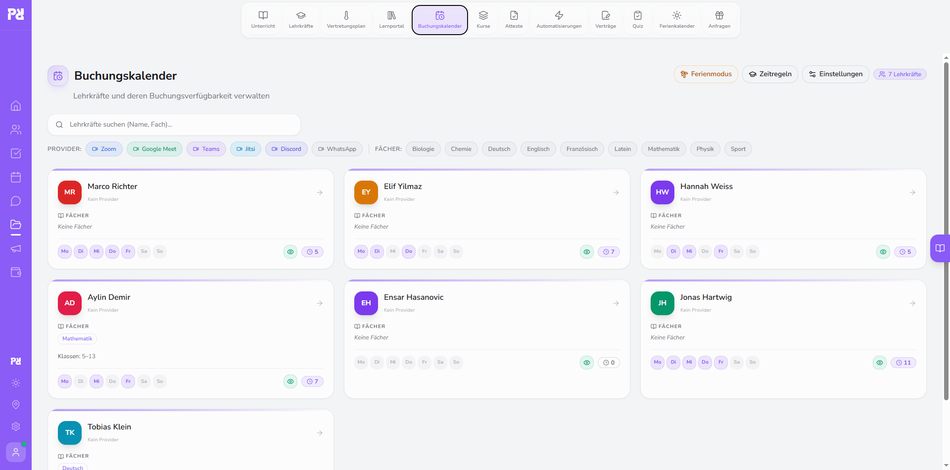Toggle visibility eye for Elif Yilmaz
Image resolution: width=950 pixels, height=470 pixels.
click(587, 252)
